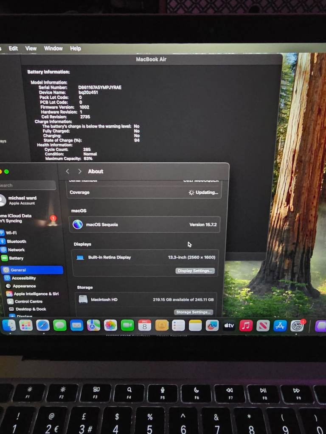The image size is (326, 434).
Task: Click the Wi-Fi sidebar icon
Action: click(2, 233)
